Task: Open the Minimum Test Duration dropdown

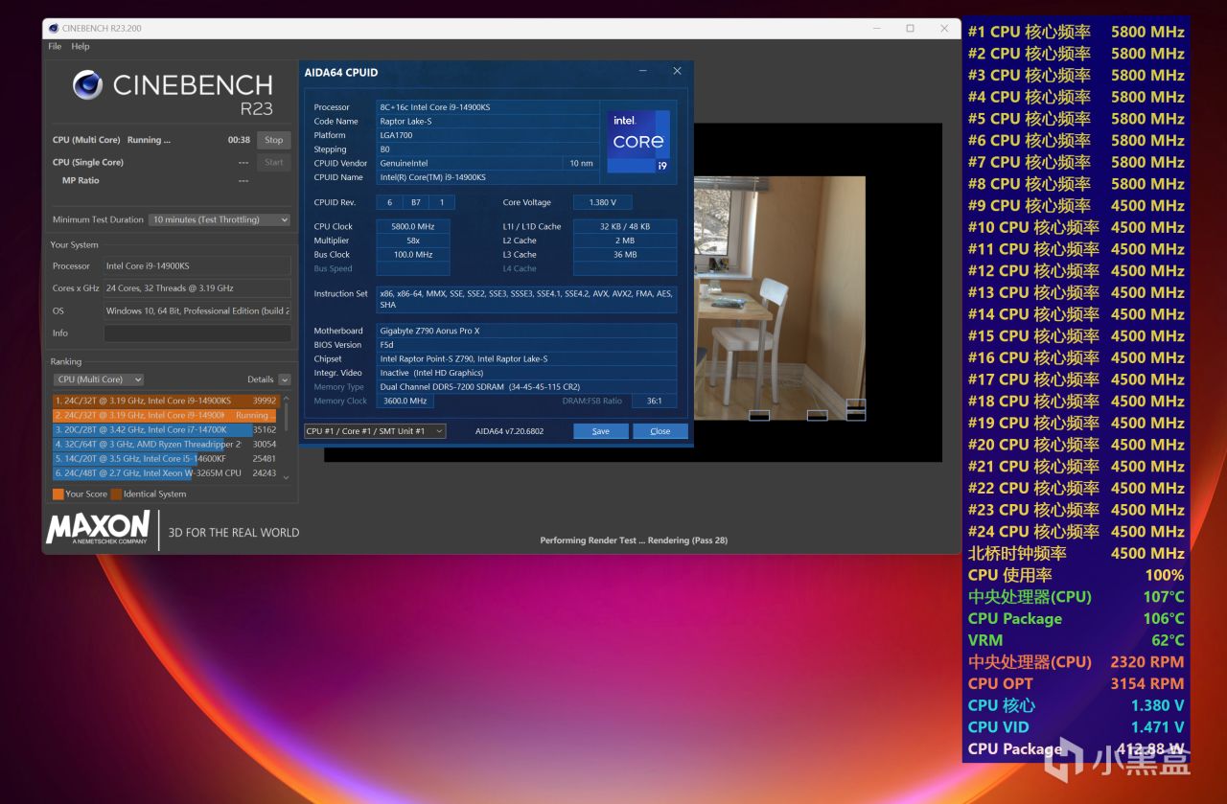Action: pyautogui.click(x=220, y=219)
